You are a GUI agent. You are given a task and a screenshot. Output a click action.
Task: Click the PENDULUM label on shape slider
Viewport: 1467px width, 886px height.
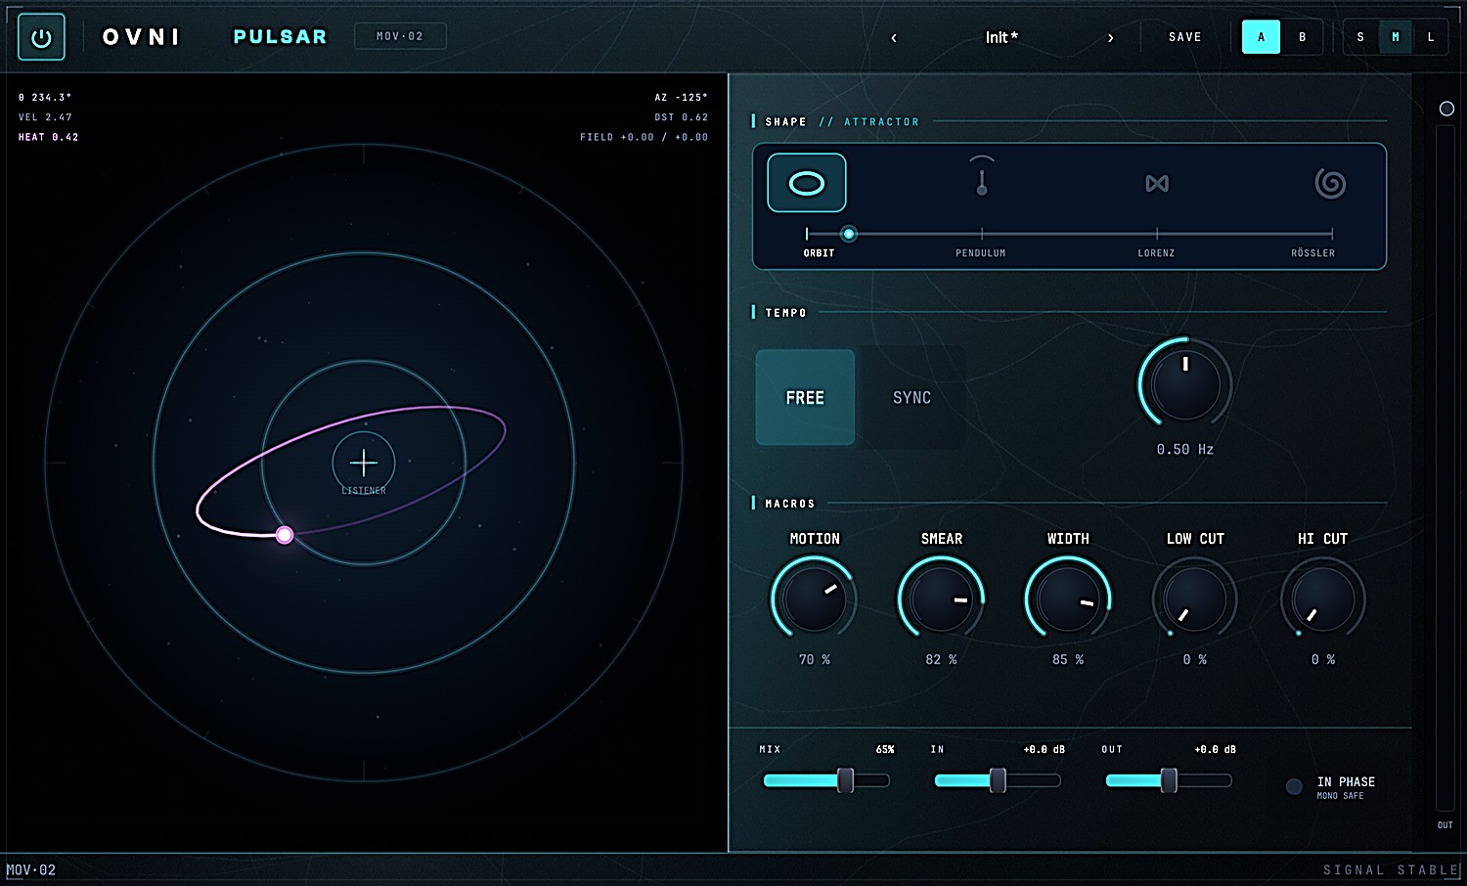(981, 253)
